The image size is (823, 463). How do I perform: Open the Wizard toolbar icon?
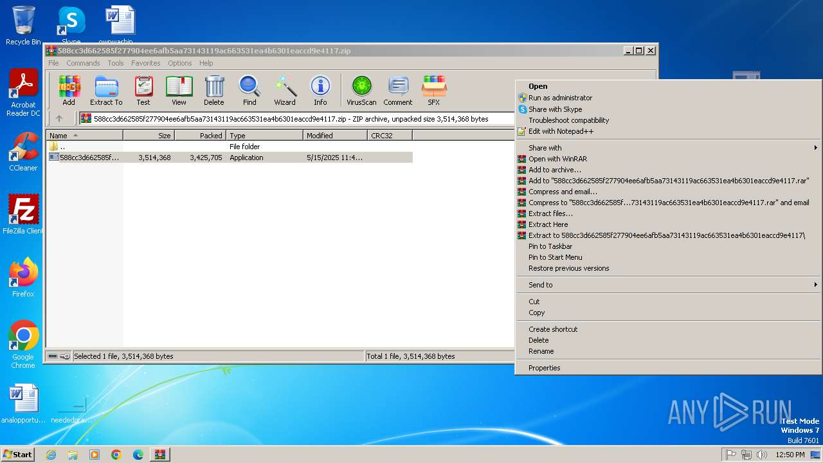coord(285,91)
